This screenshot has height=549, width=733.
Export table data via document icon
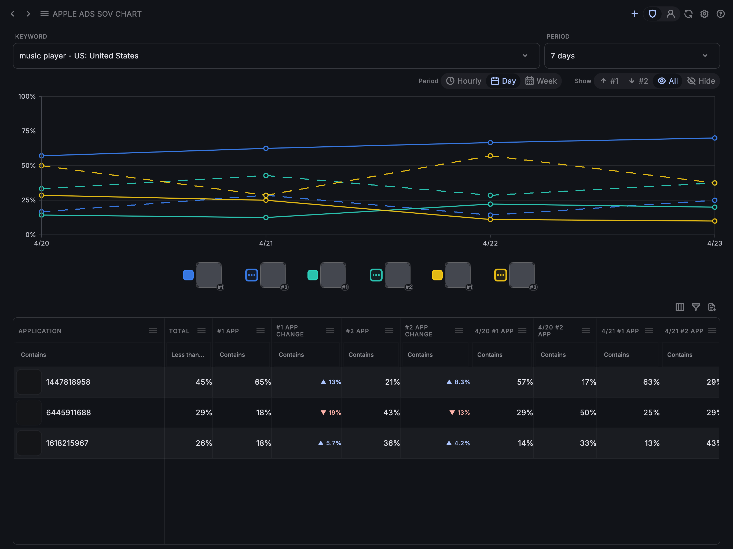pyautogui.click(x=712, y=307)
